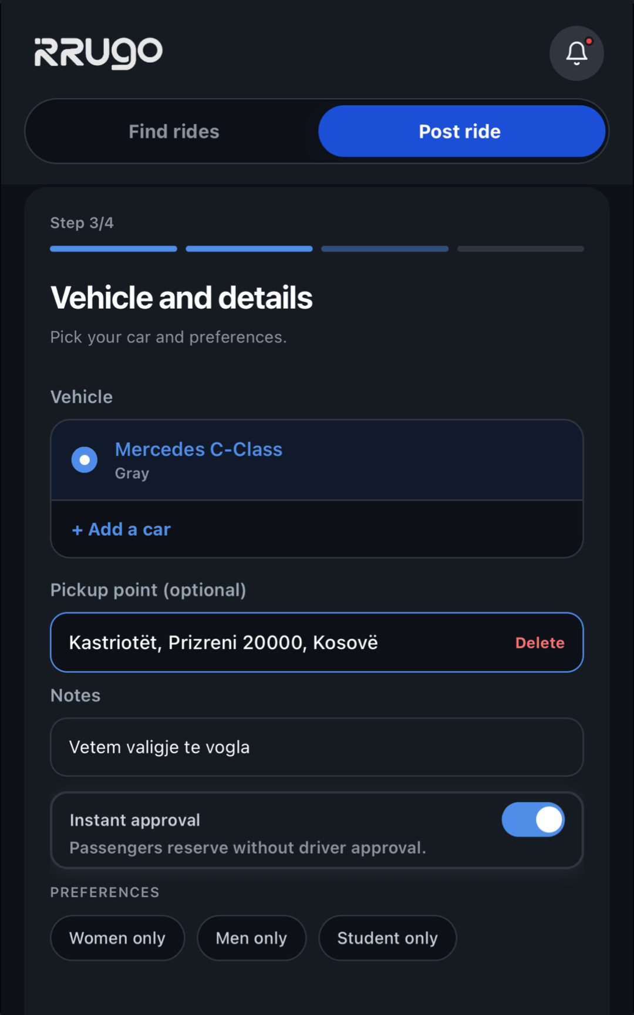634x1015 pixels.
Task: Select the Post ride tab
Action: pyautogui.click(x=461, y=132)
